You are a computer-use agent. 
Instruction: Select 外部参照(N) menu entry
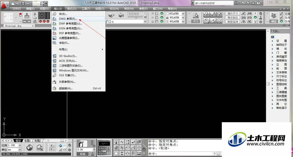coord(79,82)
